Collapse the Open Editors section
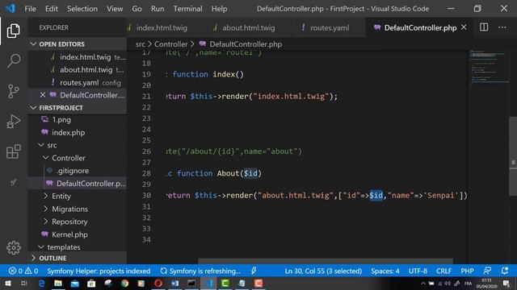This screenshot has width=517, height=290. point(78,44)
